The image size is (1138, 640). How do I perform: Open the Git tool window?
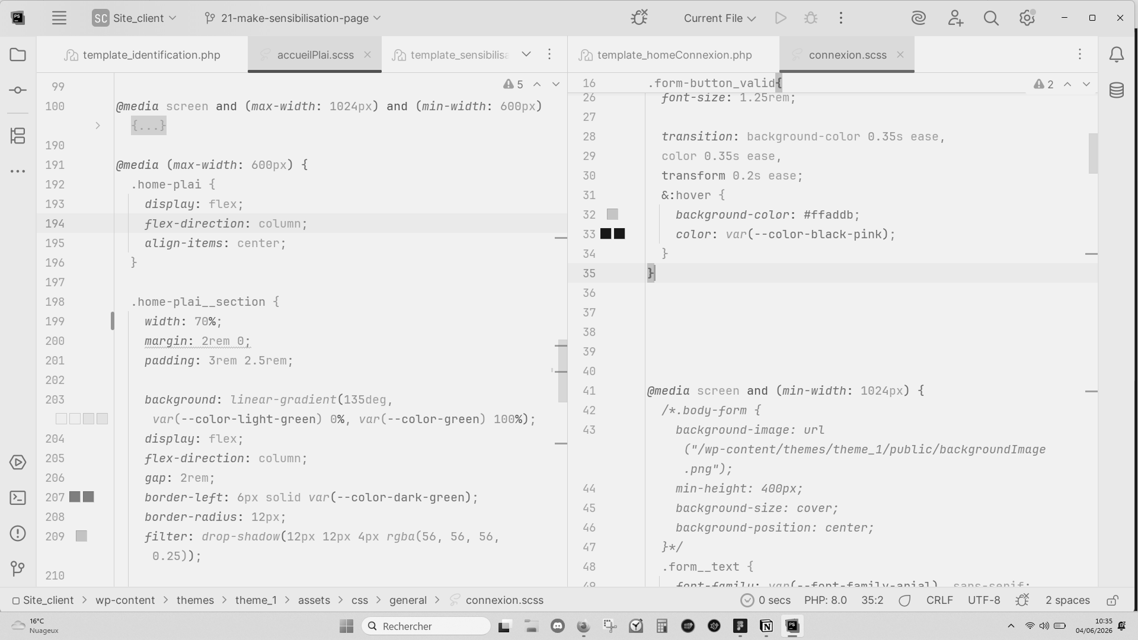click(x=18, y=569)
